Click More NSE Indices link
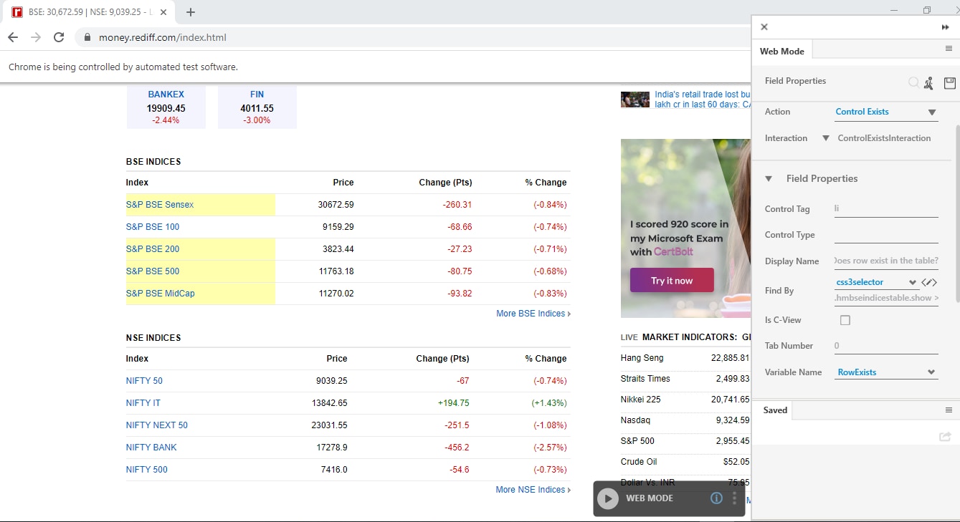960x522 pixels. 533,490
